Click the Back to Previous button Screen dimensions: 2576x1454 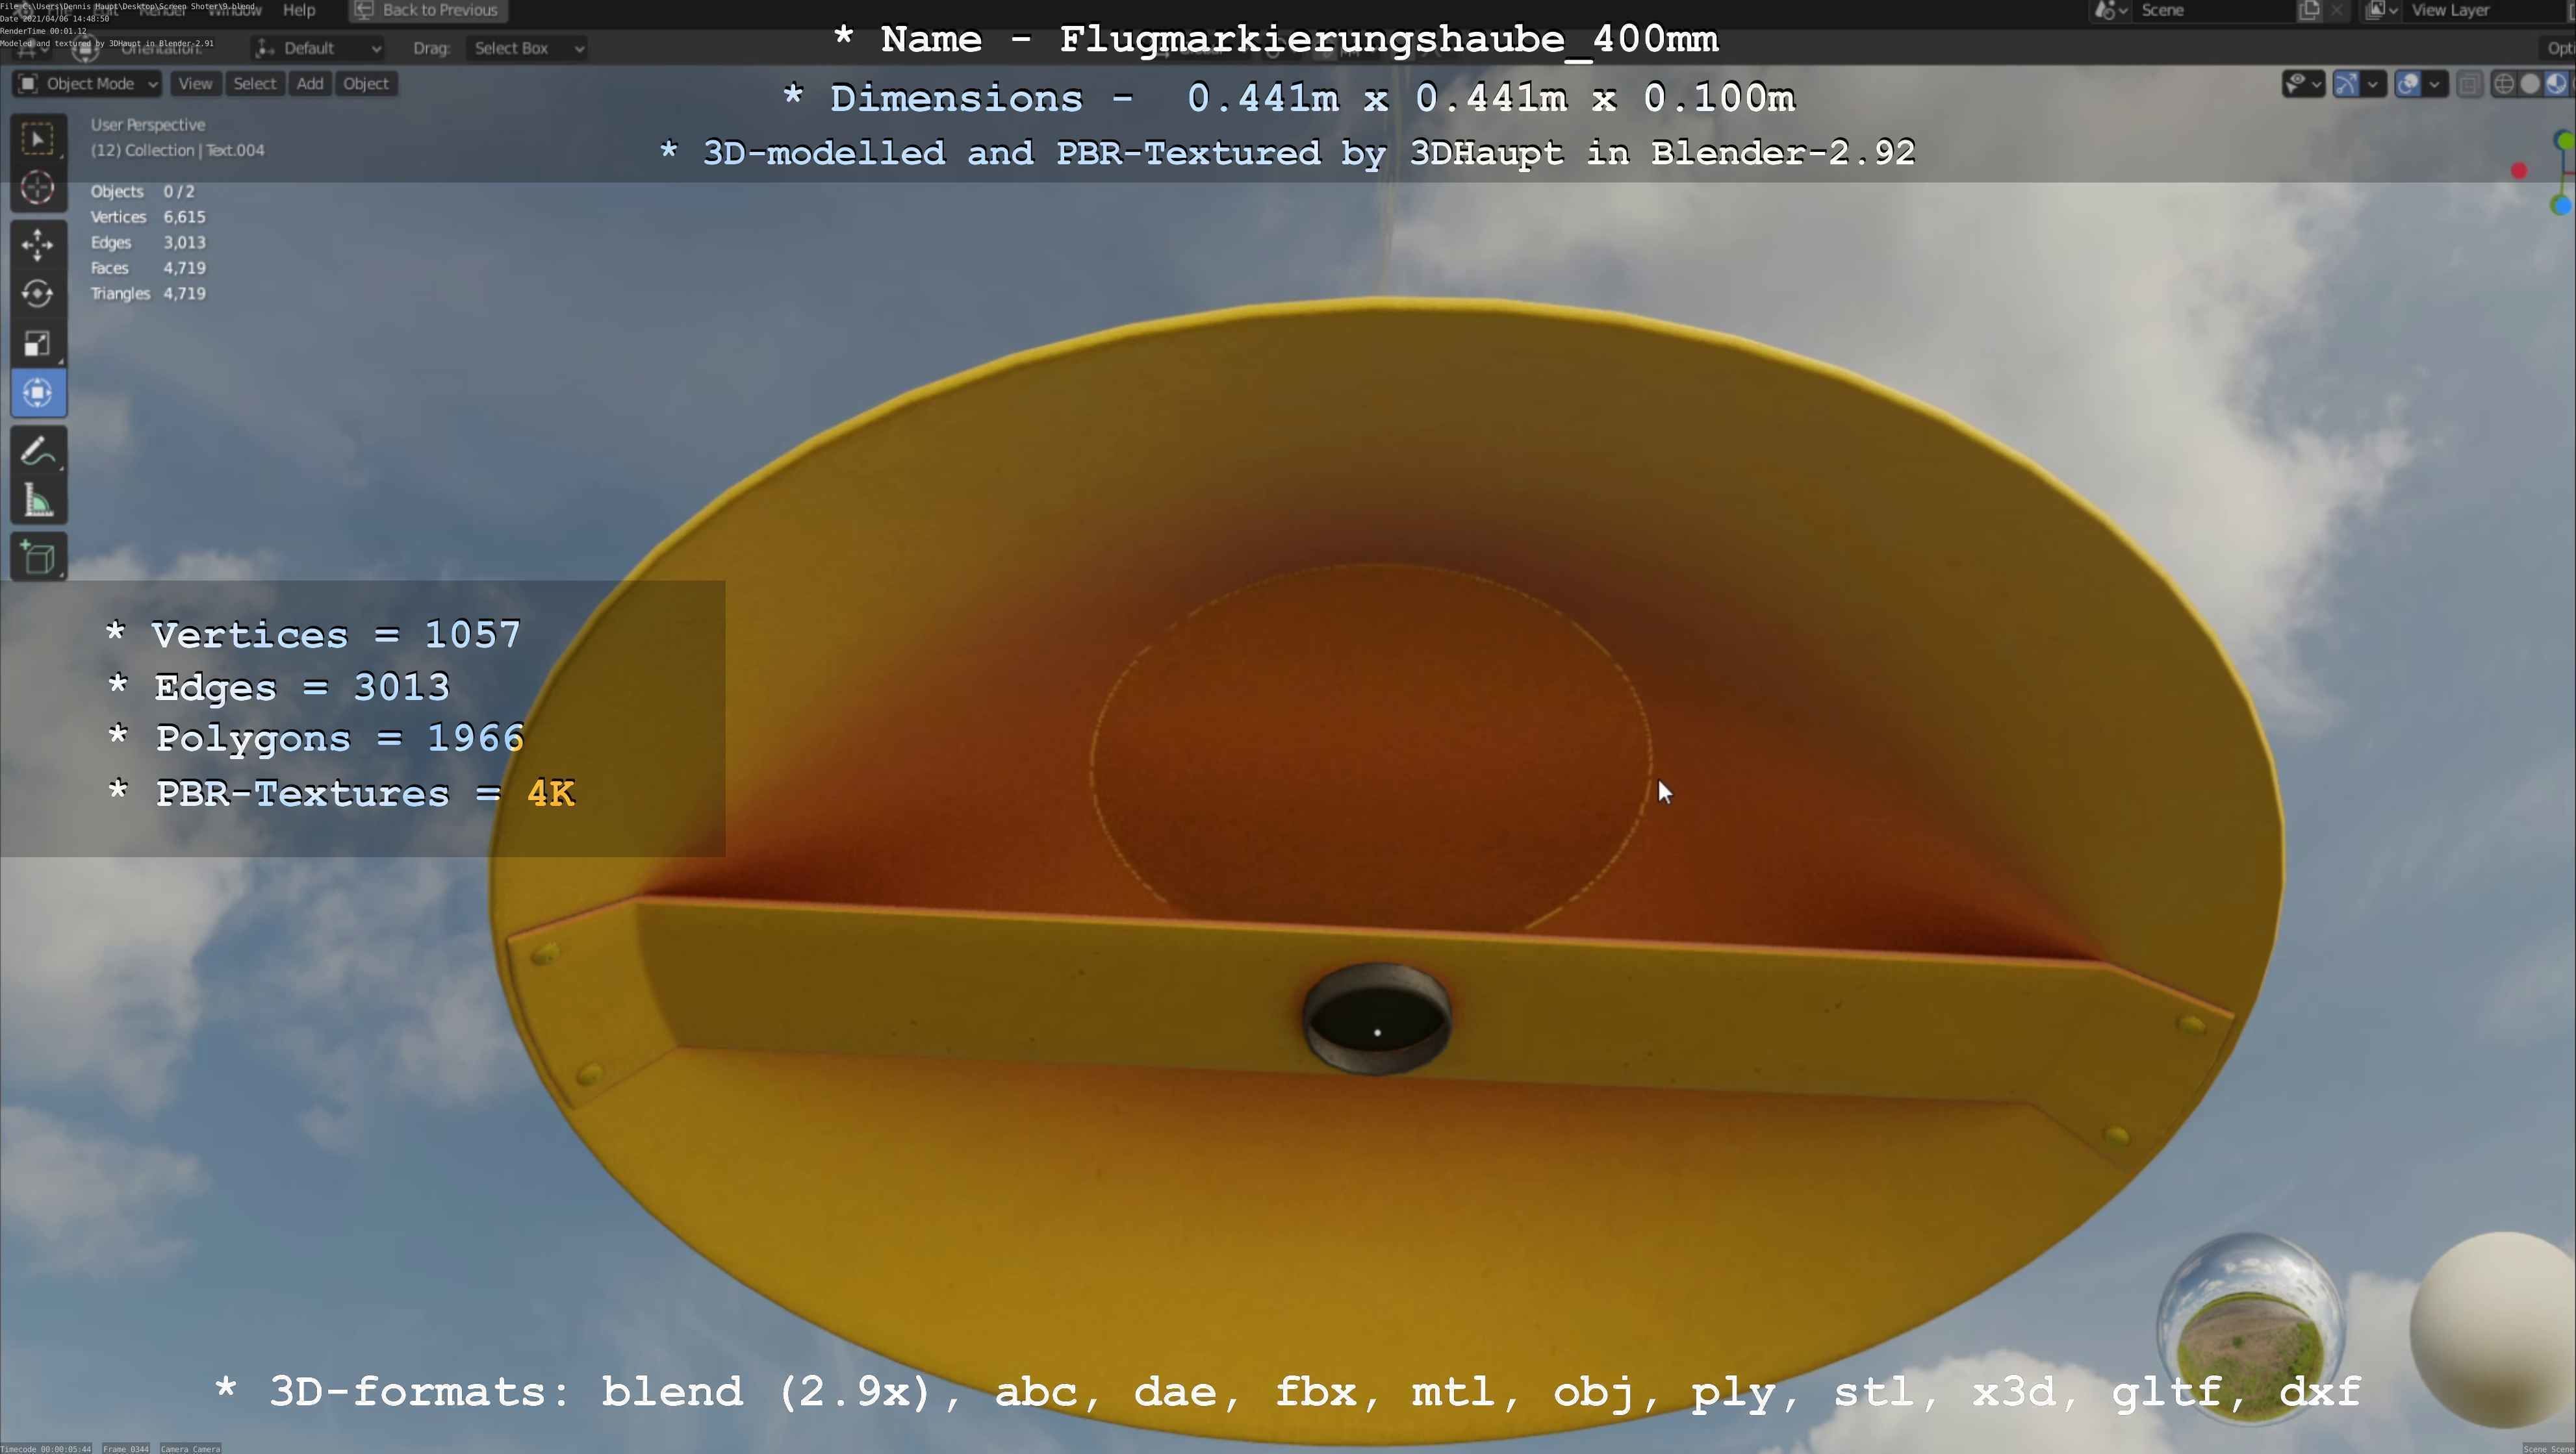[428, 10]
